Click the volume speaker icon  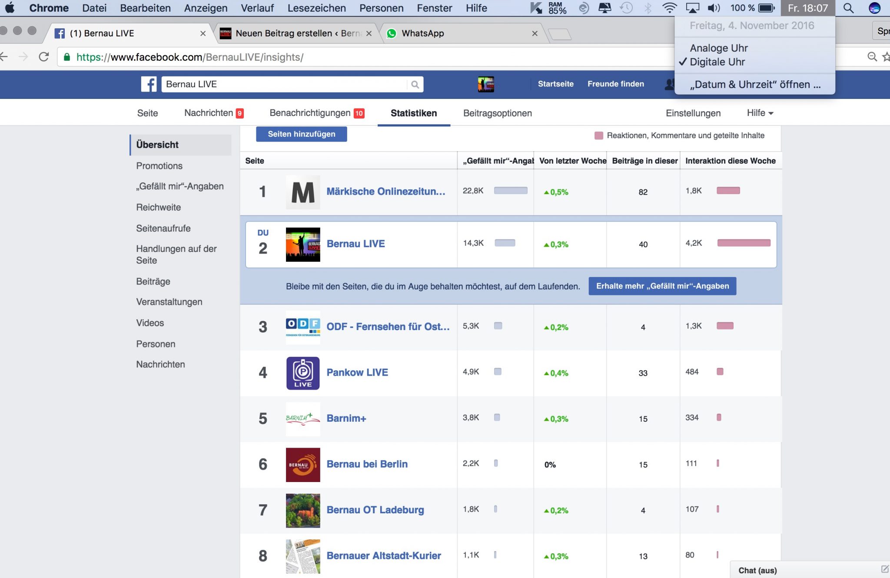(714, 8)
